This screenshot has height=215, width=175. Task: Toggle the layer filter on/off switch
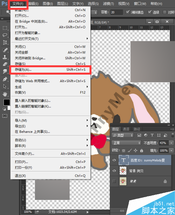click(x=173, y=135)
